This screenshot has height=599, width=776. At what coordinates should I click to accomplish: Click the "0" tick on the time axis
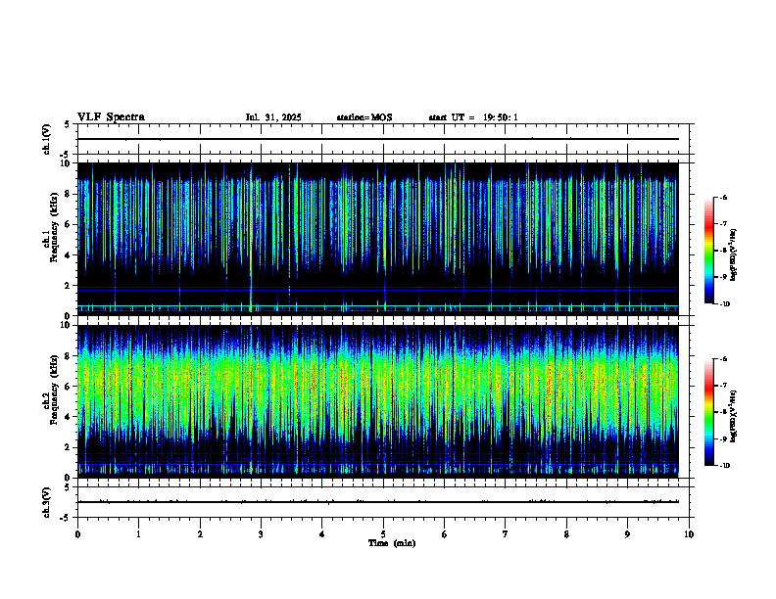(x=77, y=534)
